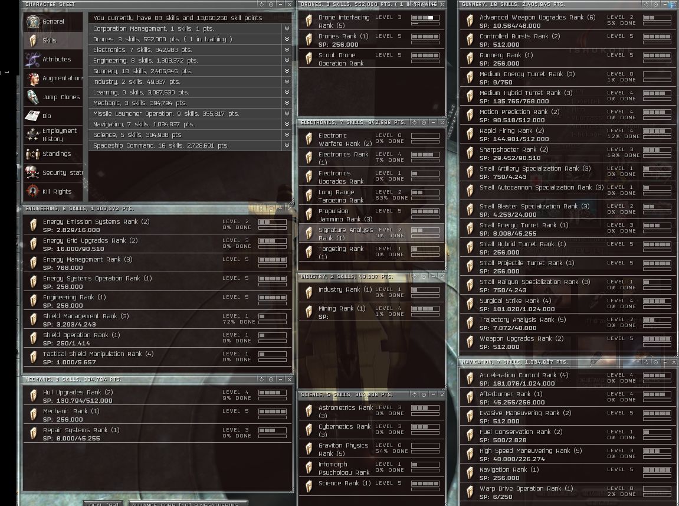
Task: Click Signature Analysis skill book icon
Action: [x=309, y=233]
